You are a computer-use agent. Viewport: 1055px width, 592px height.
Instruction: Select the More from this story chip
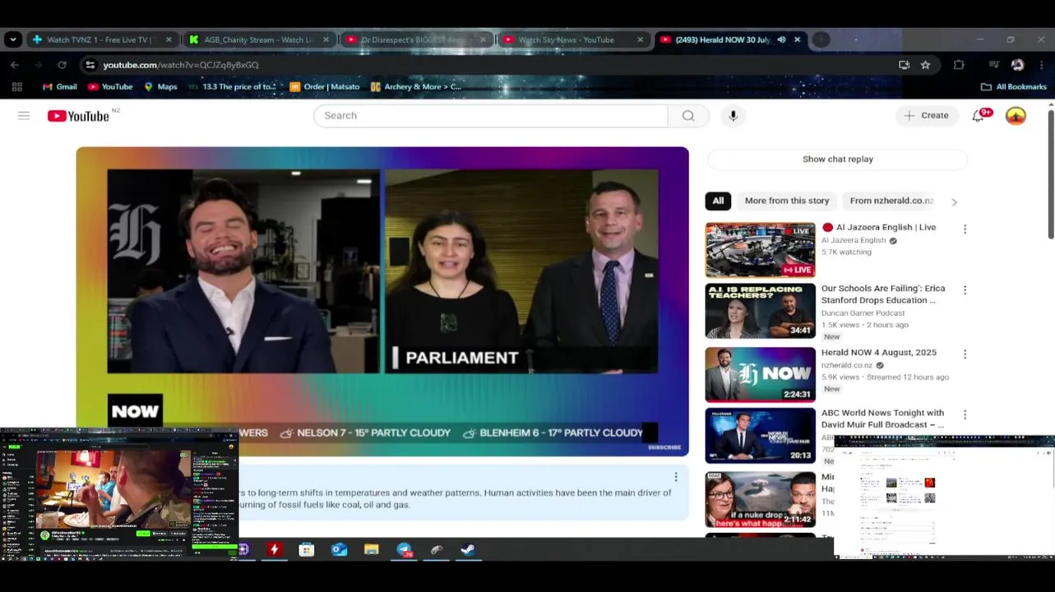[787, 201]
